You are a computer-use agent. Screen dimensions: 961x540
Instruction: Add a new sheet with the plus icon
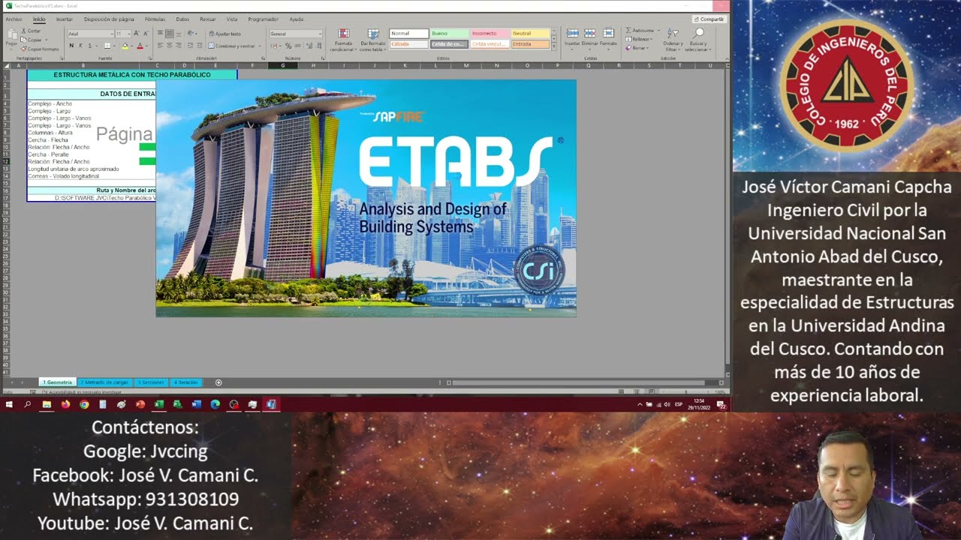point(218,382)
